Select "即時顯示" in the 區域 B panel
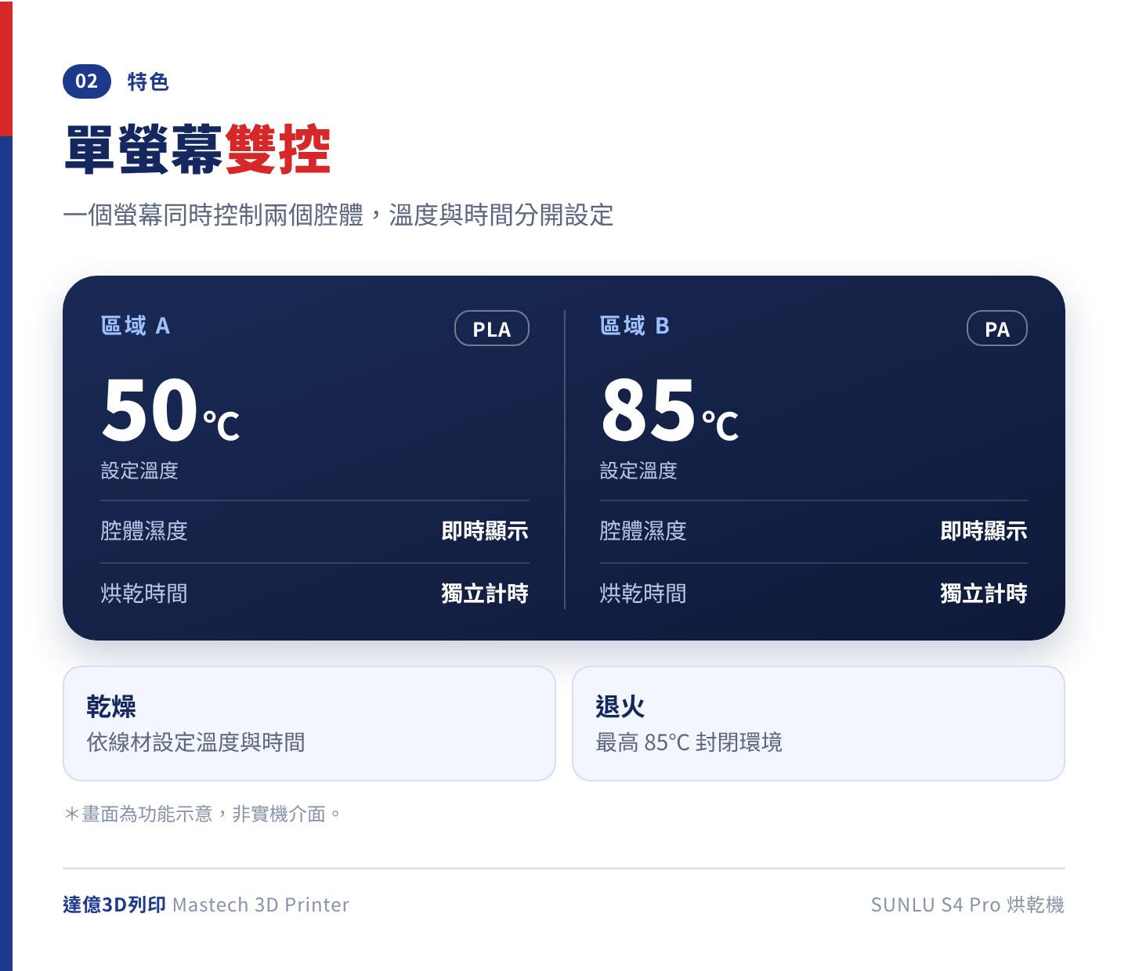The image size is (1128, 971). point(984,531)
